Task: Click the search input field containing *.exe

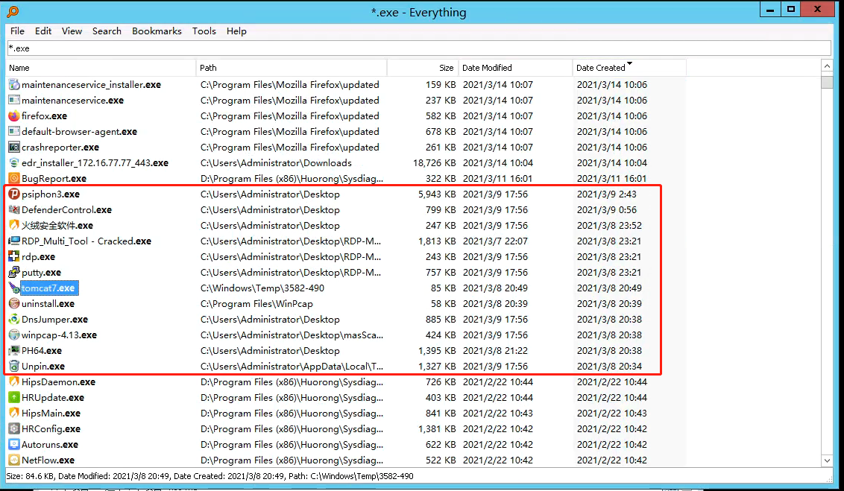Action: point(418,48)
